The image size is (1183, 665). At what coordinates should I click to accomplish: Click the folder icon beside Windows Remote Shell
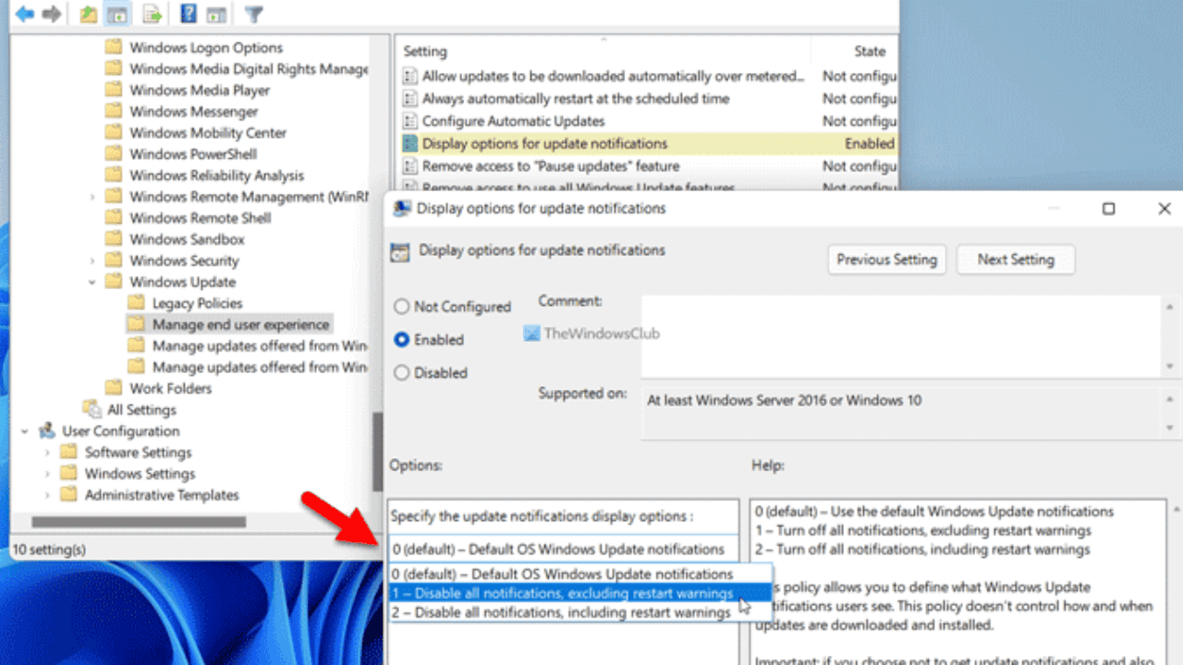click(114, 218)
